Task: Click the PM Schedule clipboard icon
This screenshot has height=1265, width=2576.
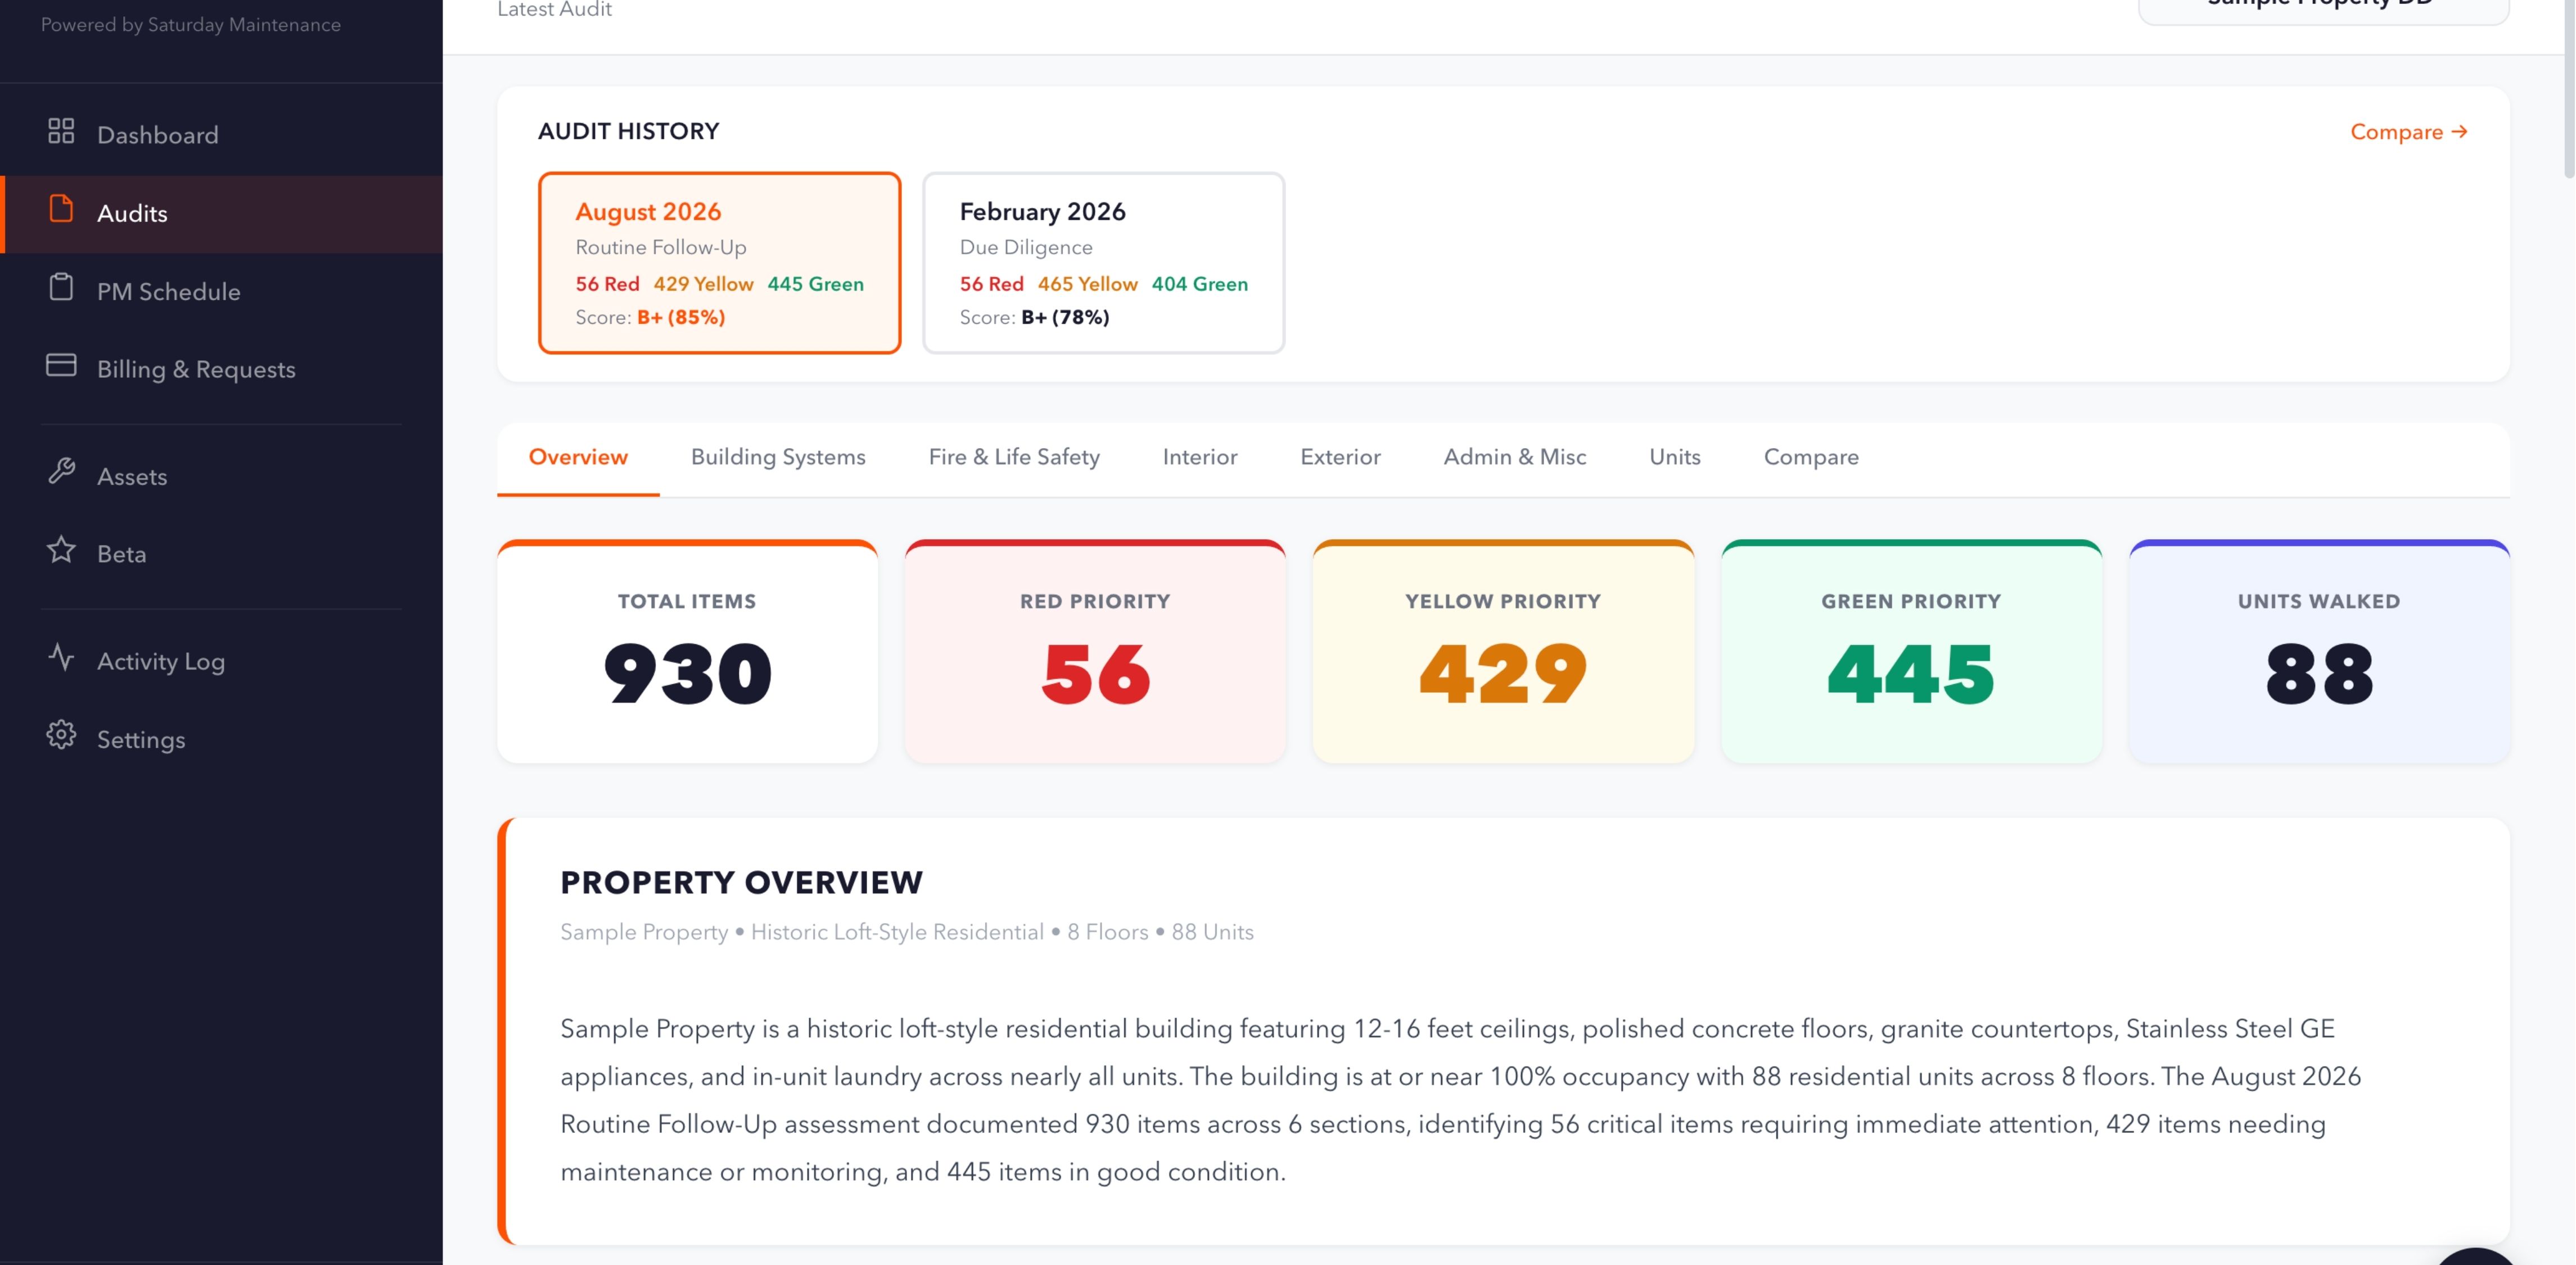Action: [61, 288]
